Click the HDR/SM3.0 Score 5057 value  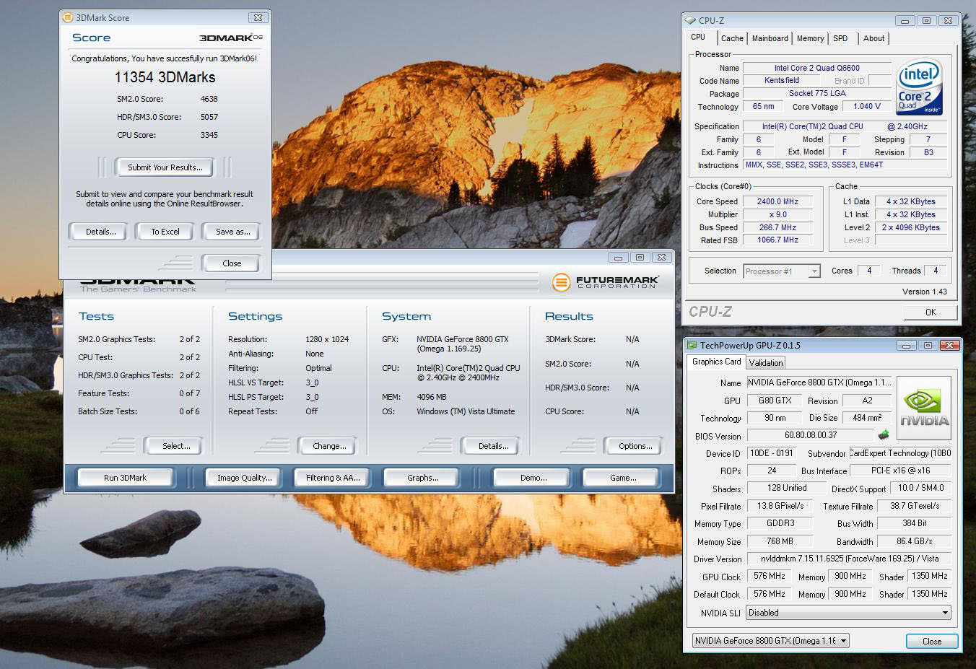[x=209, y=117]
